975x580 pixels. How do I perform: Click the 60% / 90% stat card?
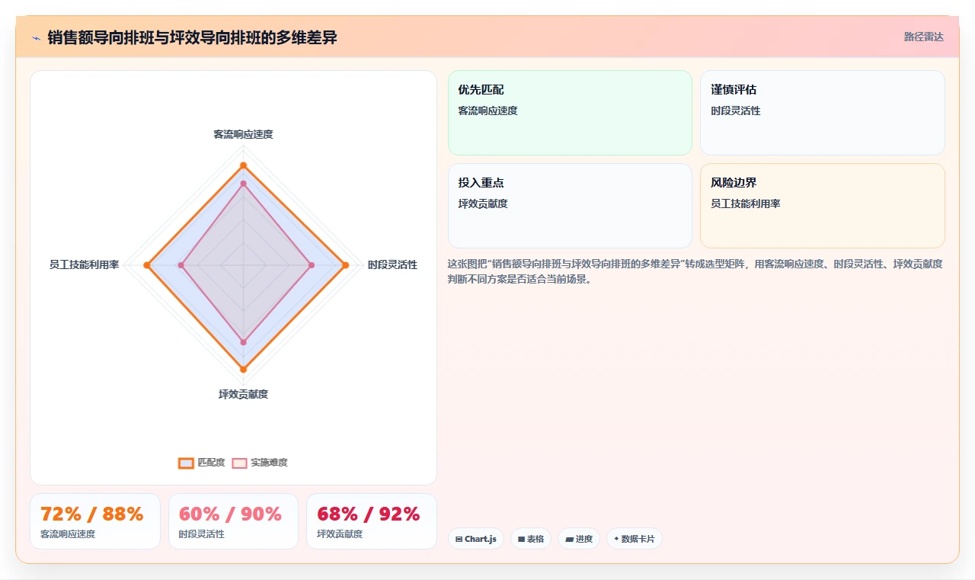pos(233,521)
